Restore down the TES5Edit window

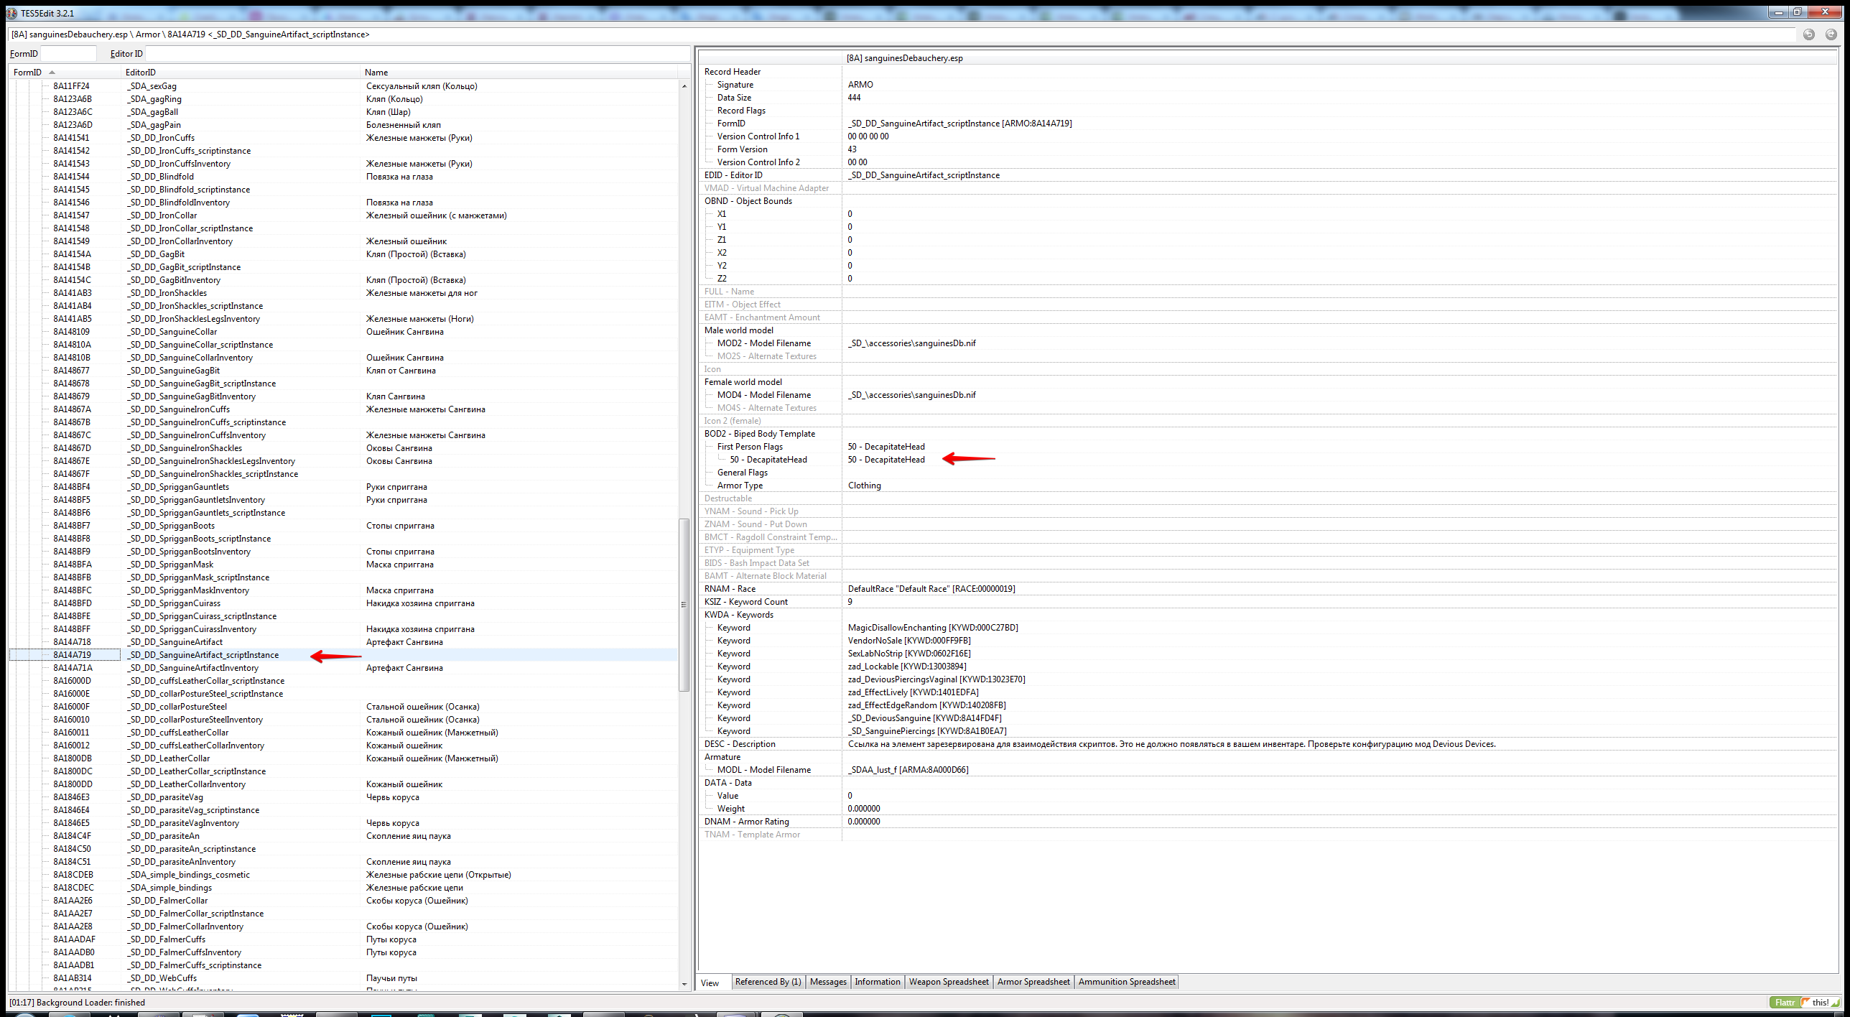[1798, 11]
